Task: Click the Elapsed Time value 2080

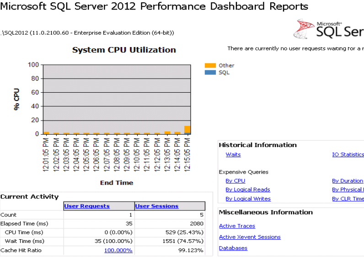Action: coord(196,224)
